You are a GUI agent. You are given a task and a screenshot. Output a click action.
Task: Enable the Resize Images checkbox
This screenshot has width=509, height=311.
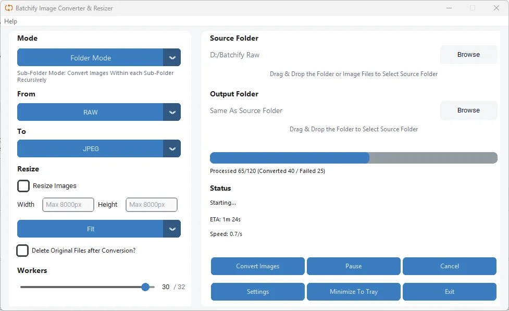[x=23, y=185]
